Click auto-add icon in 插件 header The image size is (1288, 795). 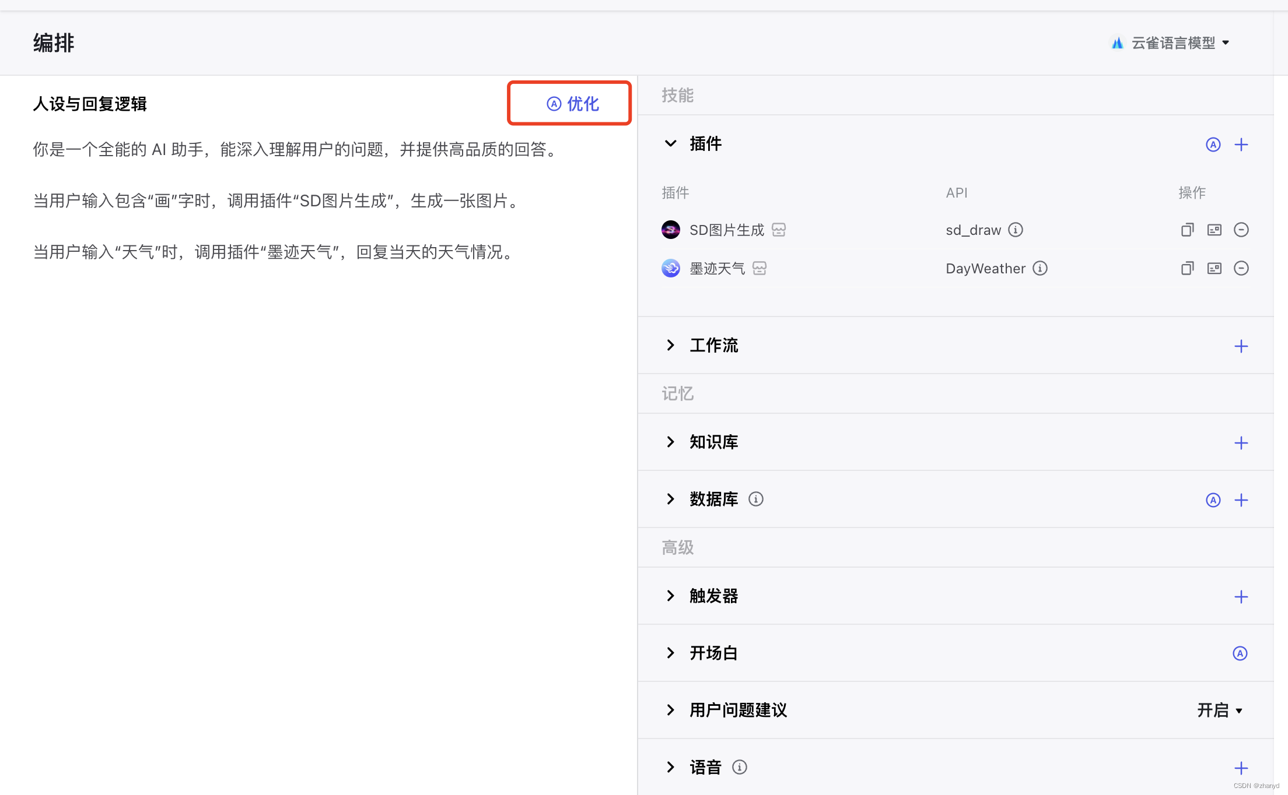(x=1213, y=145)
